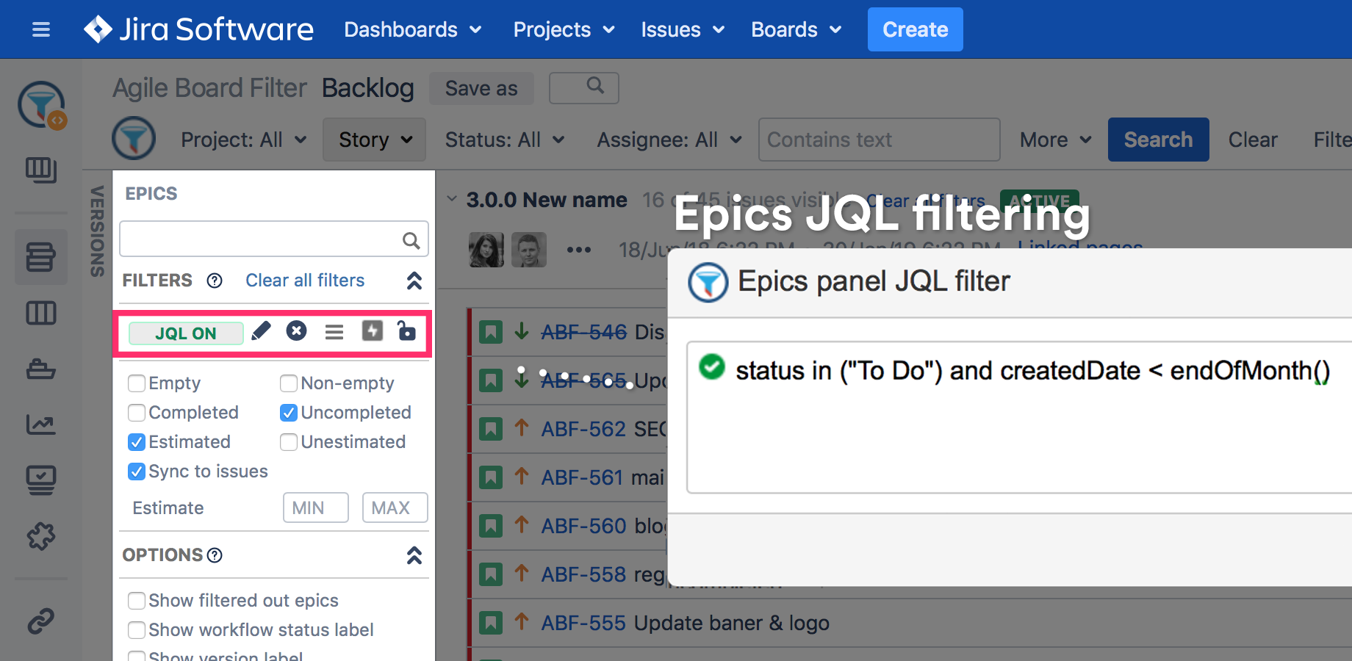The image size is (1352, 661).
Task: Click the Create button
Action: point(915,29)
